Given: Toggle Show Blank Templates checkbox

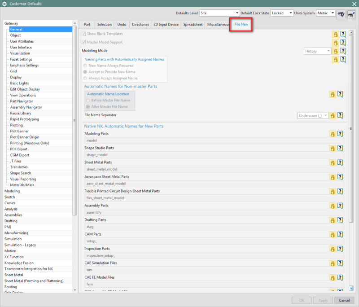Looking at the screenshot, I should point(84,34).
